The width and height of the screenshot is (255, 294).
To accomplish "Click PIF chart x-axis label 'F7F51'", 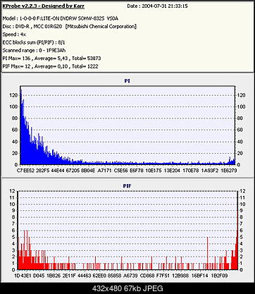I will coord(163,276).
